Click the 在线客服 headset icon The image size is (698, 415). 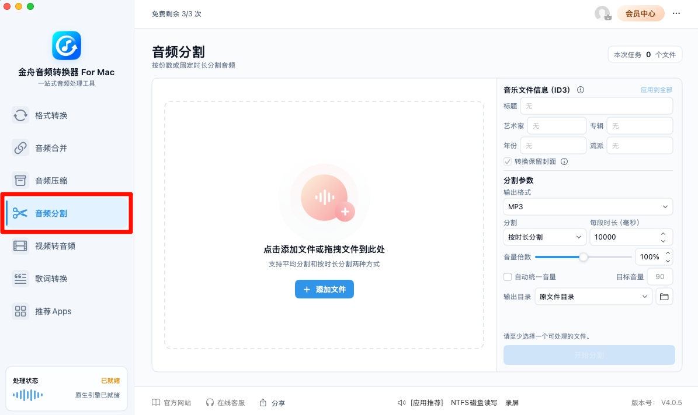210,403
